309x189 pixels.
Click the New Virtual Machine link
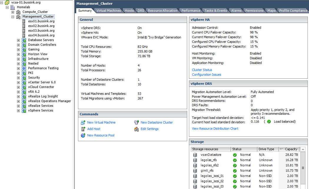[x=101, y=123]
